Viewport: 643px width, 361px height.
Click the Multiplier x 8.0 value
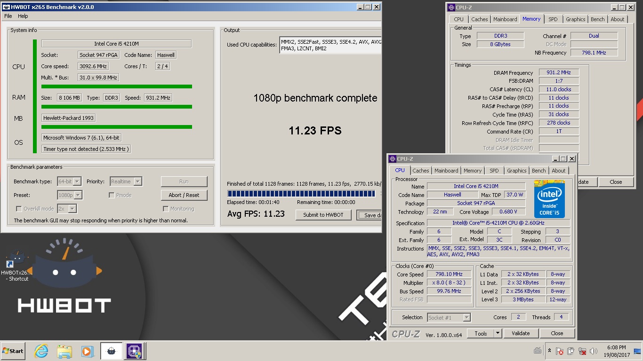[450, 283]
